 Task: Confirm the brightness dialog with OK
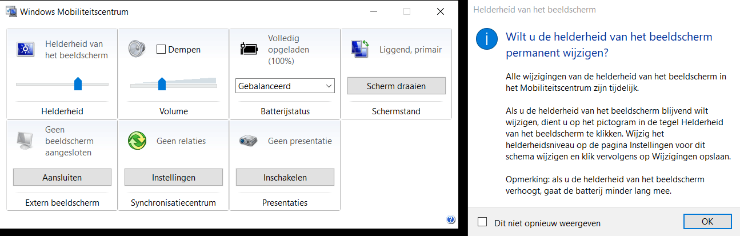[707, 221]
